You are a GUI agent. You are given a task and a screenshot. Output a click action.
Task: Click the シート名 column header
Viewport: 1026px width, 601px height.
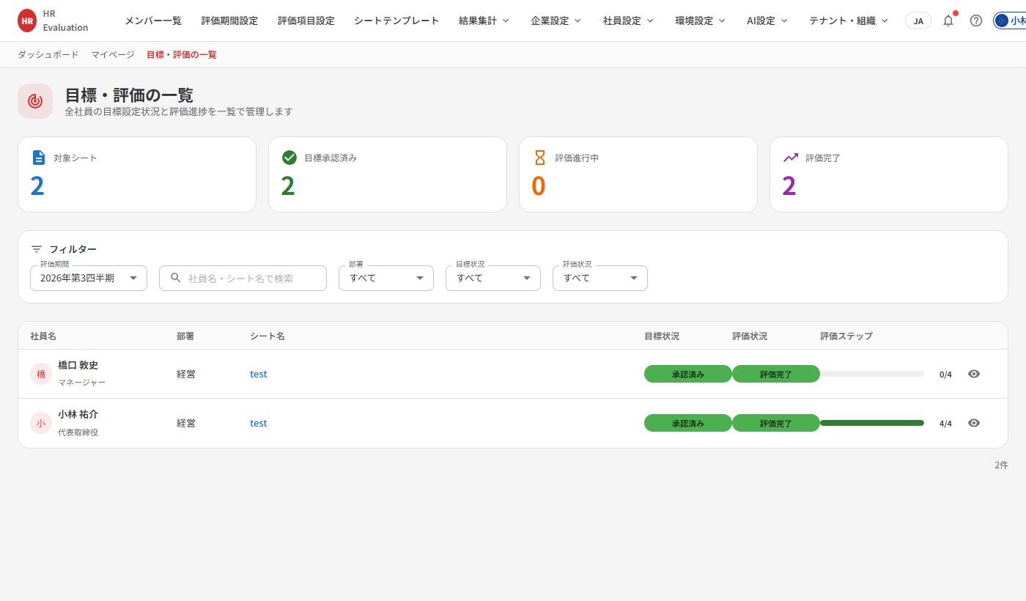click(x=267, y=336)
